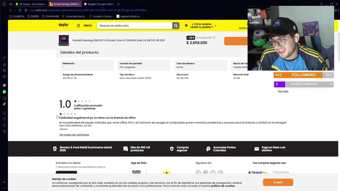
Task: Click the info icon next to old price
Action: tap(214, 38)
